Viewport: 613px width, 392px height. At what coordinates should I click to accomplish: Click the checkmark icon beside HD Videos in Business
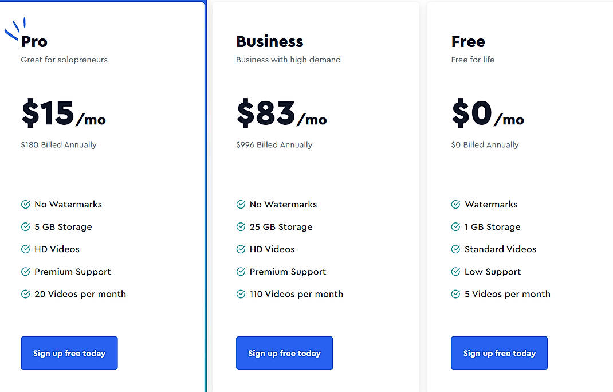(x=240, y=249)
